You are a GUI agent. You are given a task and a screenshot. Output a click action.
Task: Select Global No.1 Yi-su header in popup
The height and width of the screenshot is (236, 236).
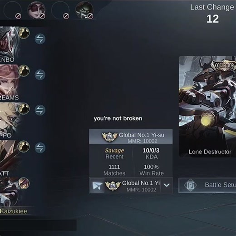pyautogui.click(x=131, y=137)
